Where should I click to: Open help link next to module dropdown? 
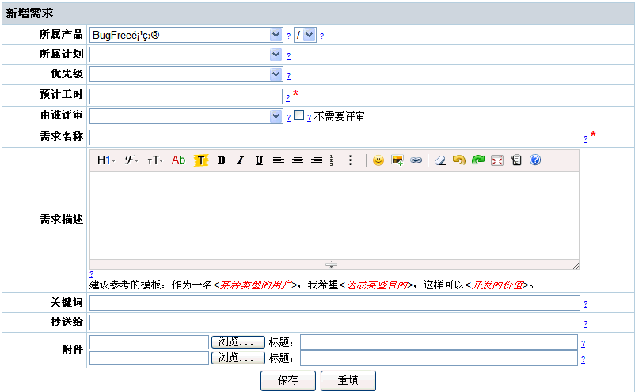[x=321, y=36]
